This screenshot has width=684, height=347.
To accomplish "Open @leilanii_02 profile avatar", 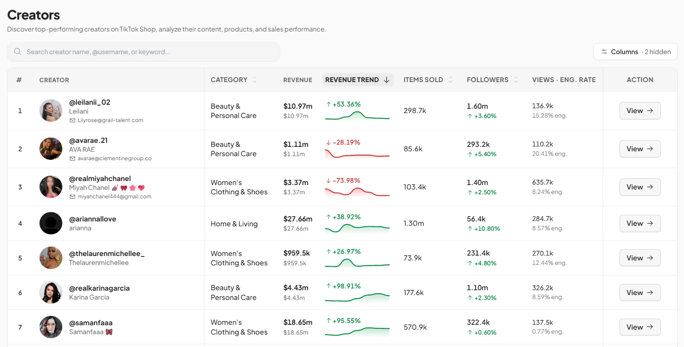I will pyautogui.click(x=51, y=110).
